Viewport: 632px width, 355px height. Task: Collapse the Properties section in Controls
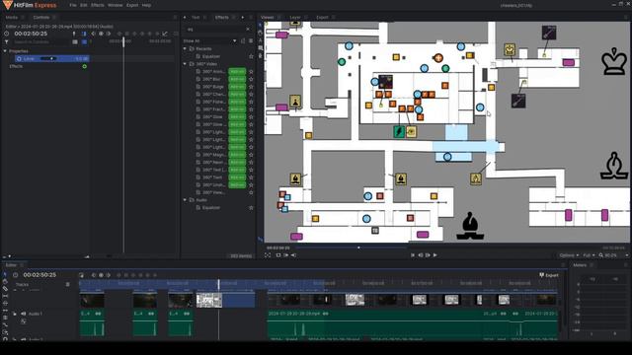[x=5, y=51]
